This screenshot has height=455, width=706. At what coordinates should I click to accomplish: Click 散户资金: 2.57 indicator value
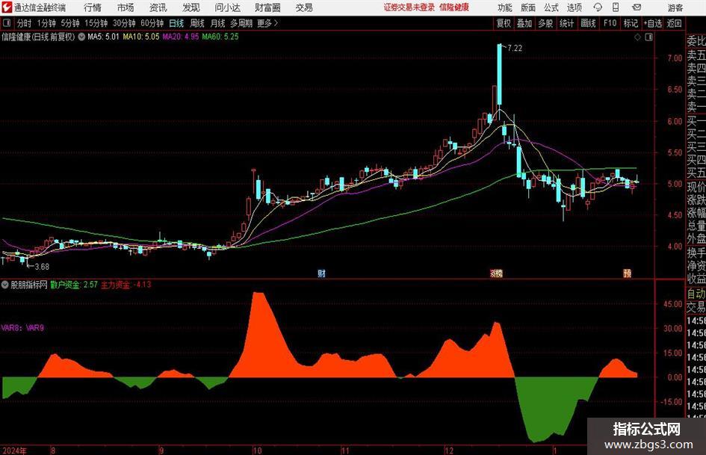(74, 285)
